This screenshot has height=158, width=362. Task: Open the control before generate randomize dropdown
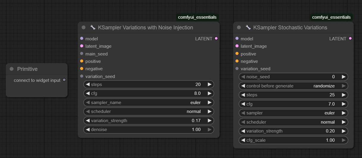click(293, 86)
